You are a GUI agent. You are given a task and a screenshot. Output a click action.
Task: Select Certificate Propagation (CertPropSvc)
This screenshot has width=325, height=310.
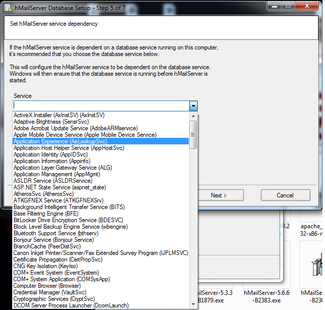pyautogui.click(x=101, y=260)
